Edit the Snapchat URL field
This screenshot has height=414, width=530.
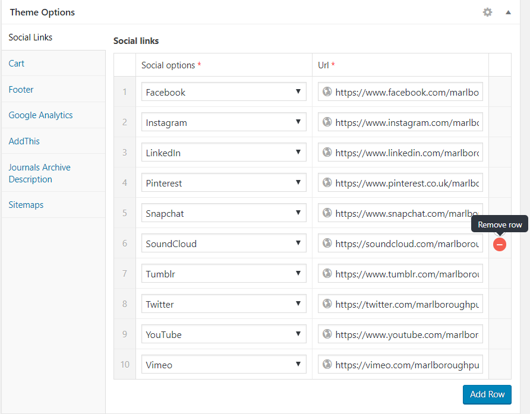[400, 213]
